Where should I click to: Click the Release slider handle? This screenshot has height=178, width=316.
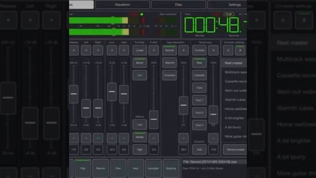[74, 94]
